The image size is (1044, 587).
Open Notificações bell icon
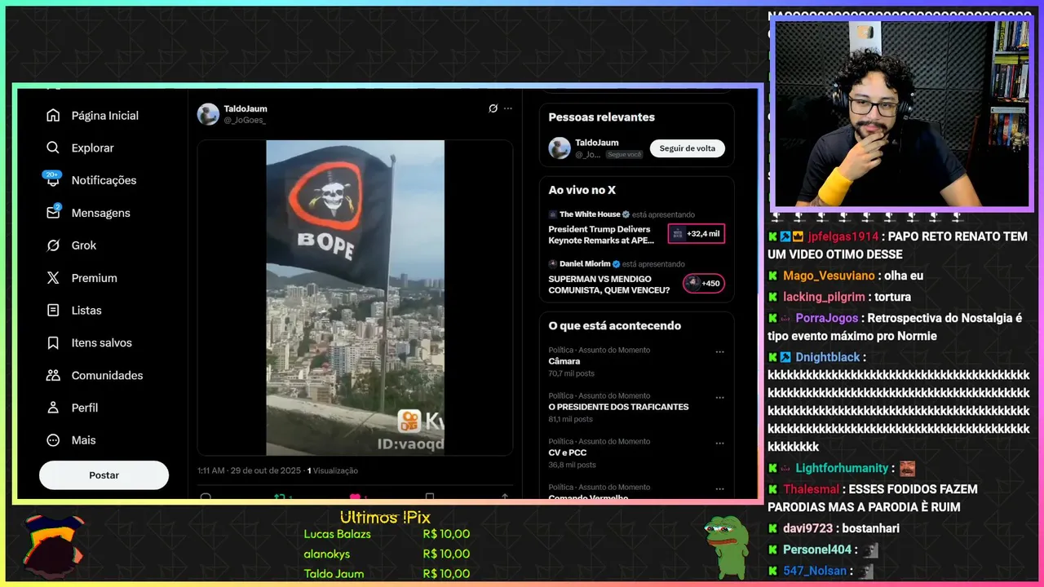point(53,180)
